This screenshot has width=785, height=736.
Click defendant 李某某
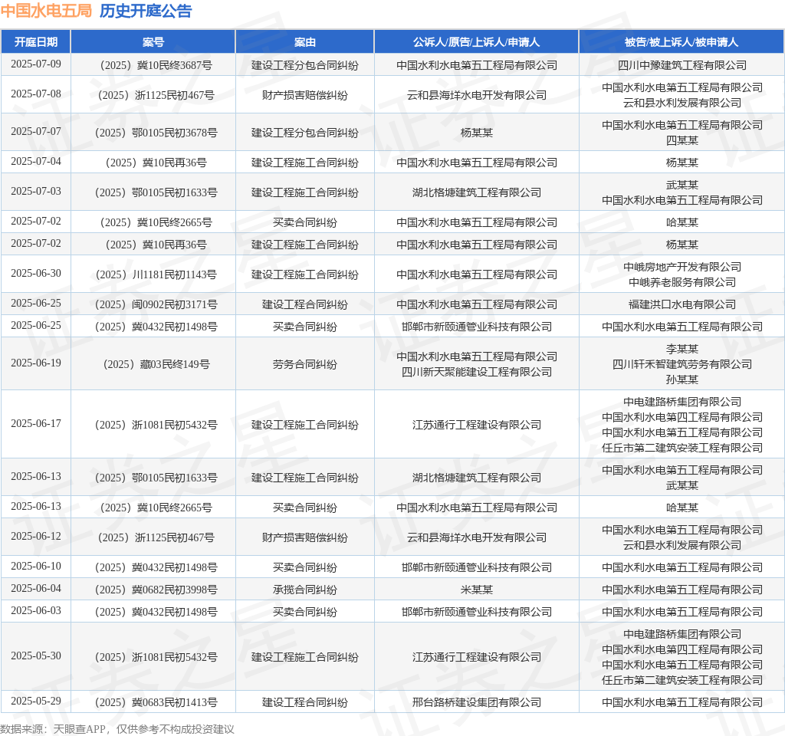(682, 349)
